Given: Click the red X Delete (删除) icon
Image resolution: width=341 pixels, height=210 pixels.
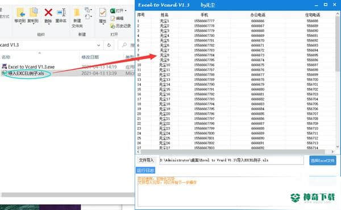Looking at the screenshot, I should [x=48, y=12].
